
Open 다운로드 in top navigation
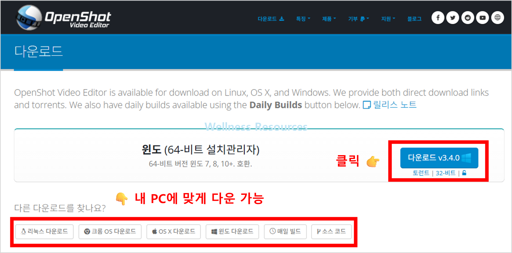[271, 19]
